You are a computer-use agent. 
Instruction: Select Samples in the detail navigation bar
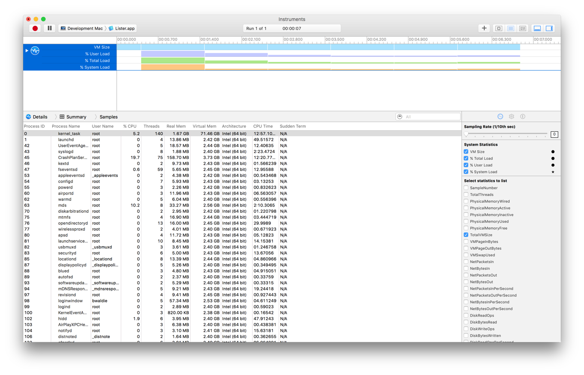108,117
